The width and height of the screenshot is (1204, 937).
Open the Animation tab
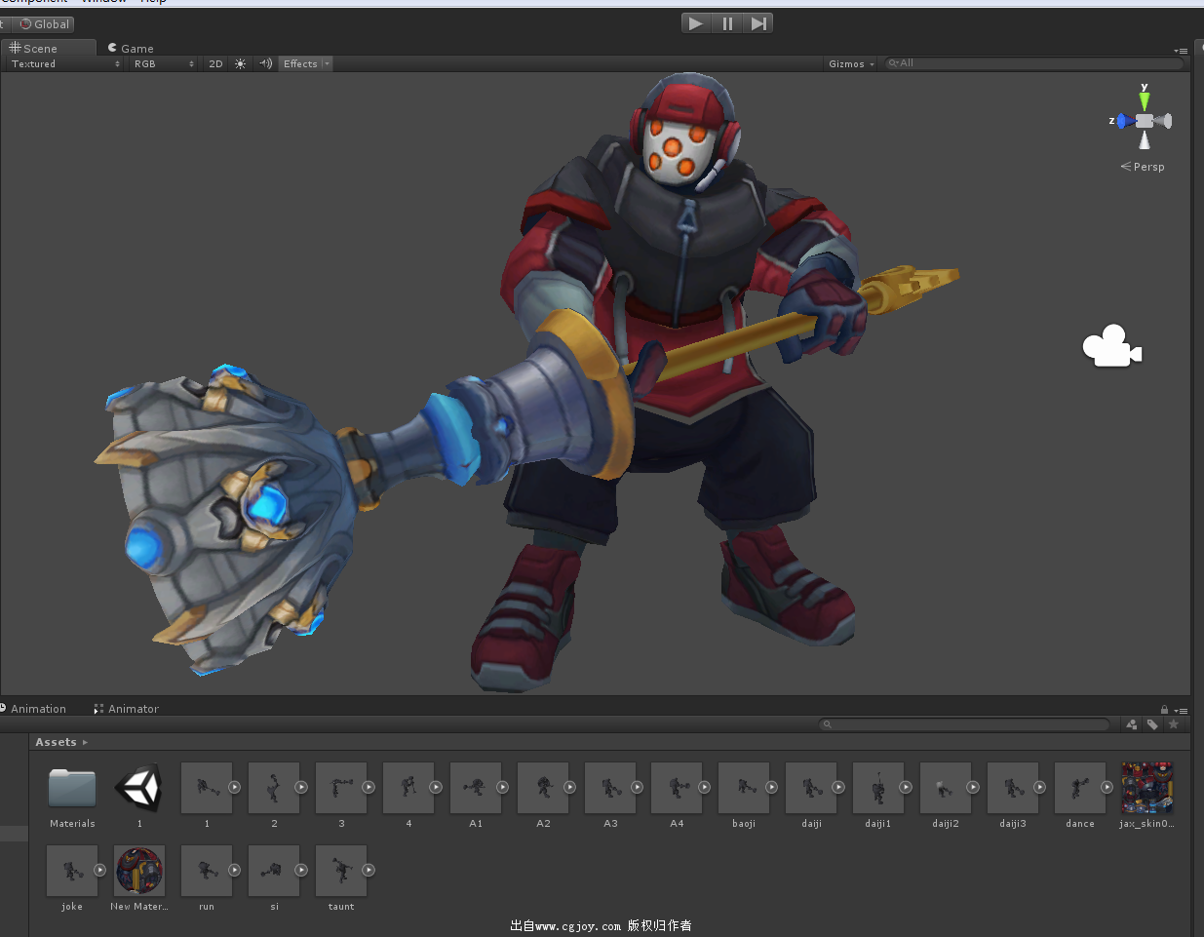pos(33,709)
